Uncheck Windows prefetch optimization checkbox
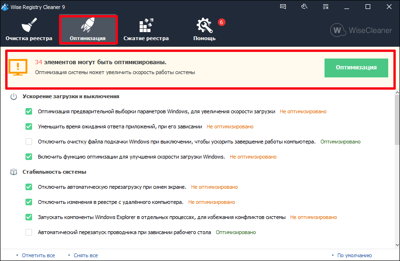Image resolution: width=400 pixels, height=261 pixels. tap(29, 112)
